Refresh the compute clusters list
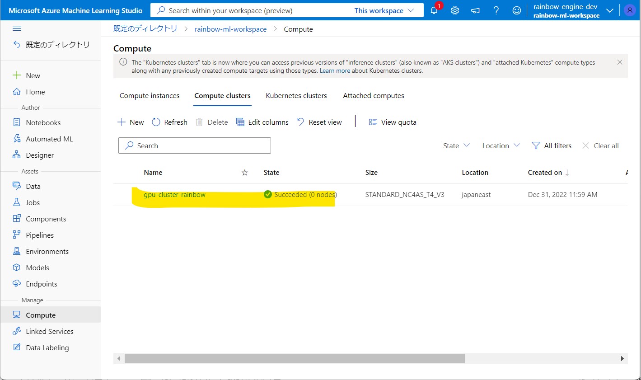 [x=169, y=122]
